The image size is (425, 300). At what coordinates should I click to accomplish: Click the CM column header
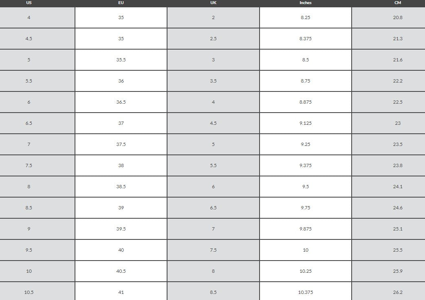pos(398,3)
